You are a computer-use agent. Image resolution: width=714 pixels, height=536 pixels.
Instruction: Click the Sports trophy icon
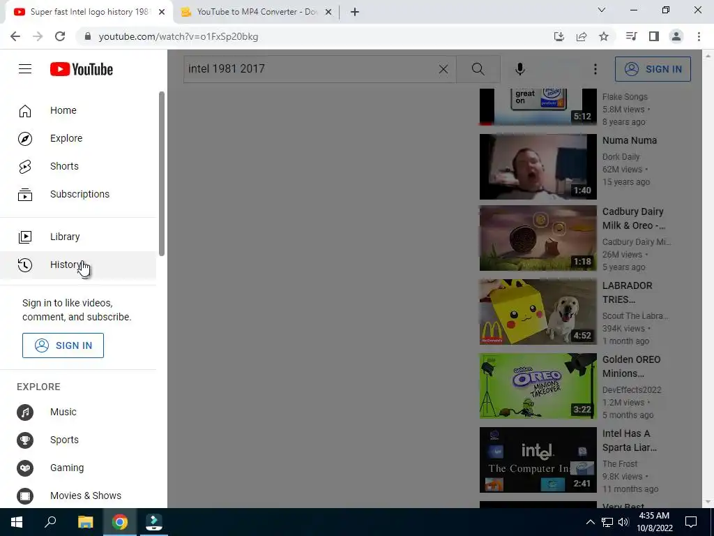(25, 440)
